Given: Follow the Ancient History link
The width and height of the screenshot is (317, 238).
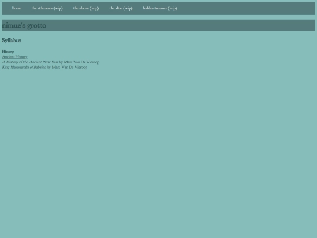Looking at the screenshot, I should coord(15,57).
